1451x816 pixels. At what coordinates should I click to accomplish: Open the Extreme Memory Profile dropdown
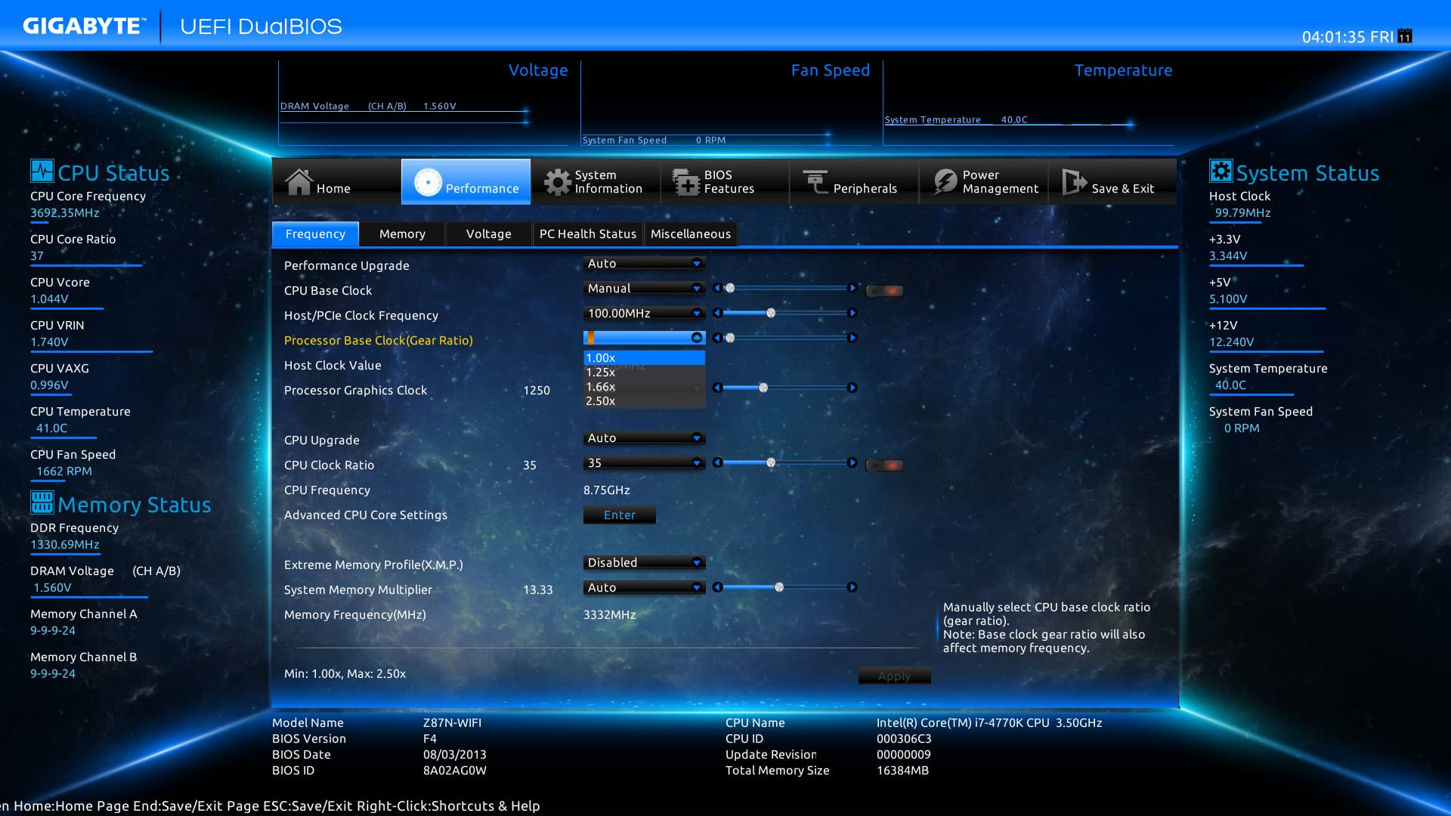pyautogui.click(x=644, y=563)
